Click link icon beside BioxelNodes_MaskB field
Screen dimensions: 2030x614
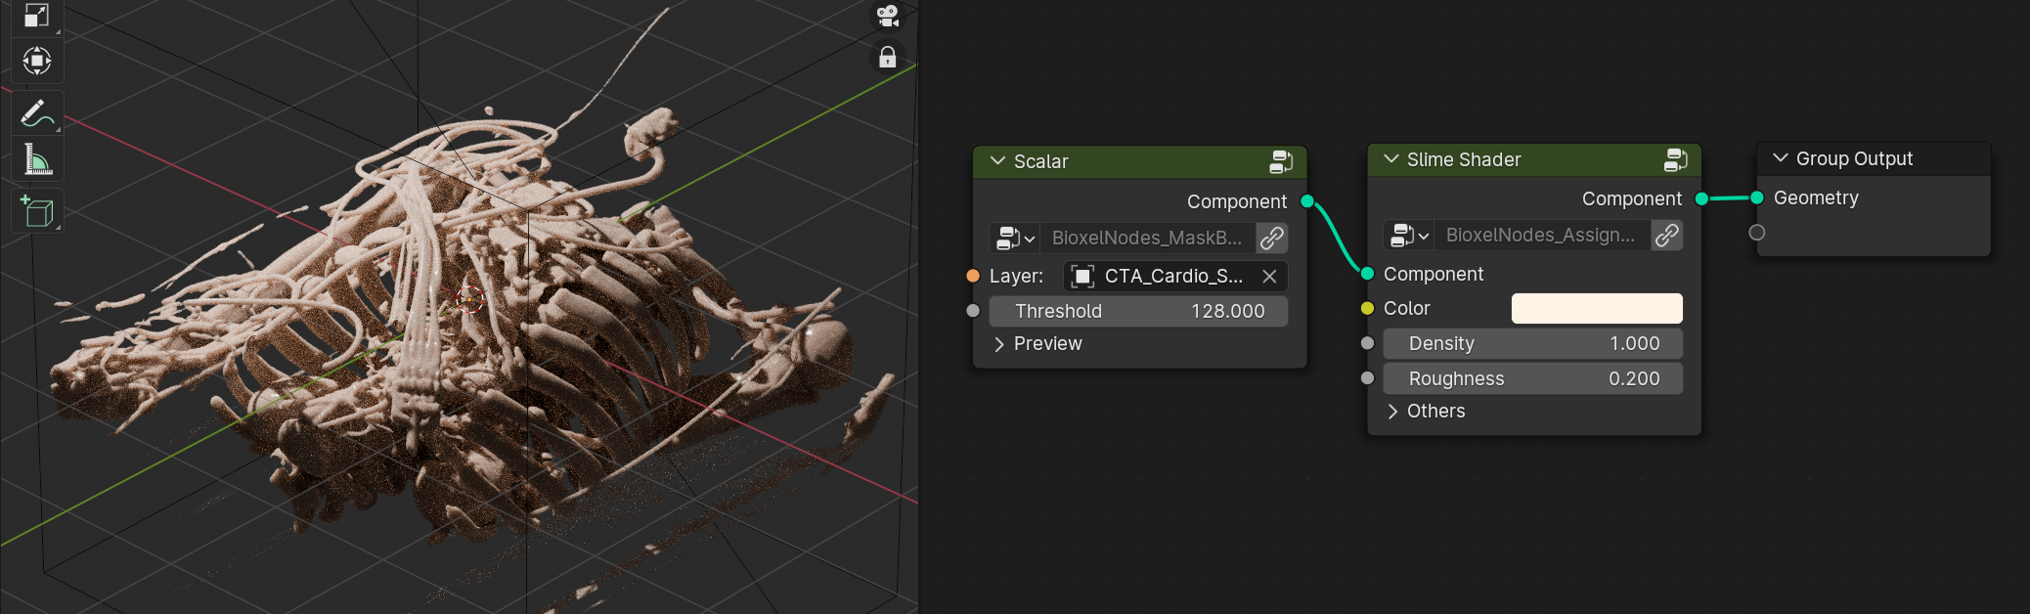(x=1272, y=238)
